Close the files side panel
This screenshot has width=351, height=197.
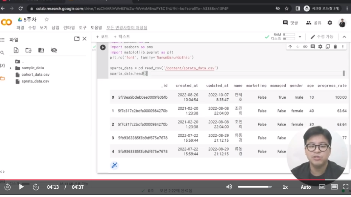[85, 39]
